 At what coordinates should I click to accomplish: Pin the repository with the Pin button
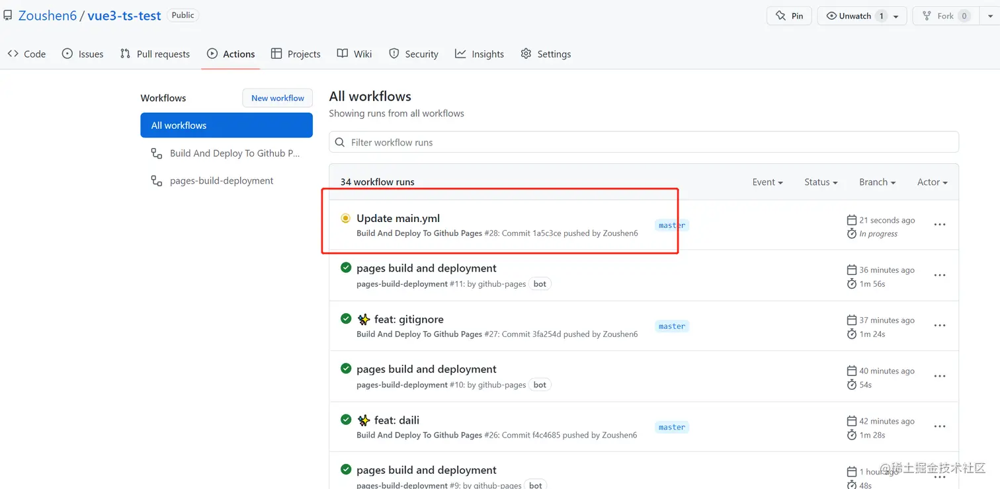[x=789, y=16]
